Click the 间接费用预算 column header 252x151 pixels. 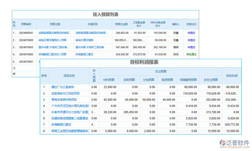click(x=188, y=80)
